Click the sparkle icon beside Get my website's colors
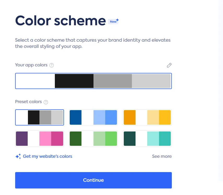Screen dimensions: 223x195 18,156
